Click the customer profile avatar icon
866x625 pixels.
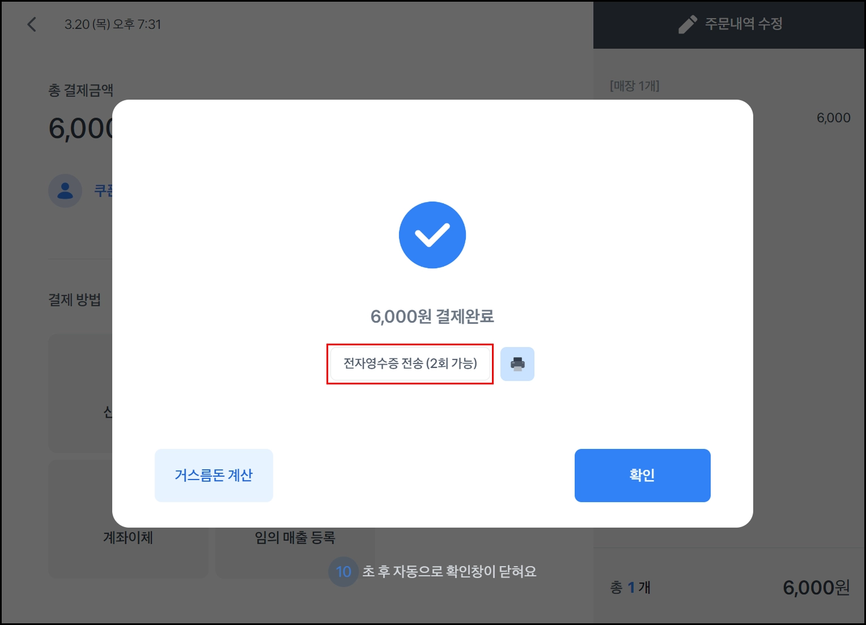65,191
